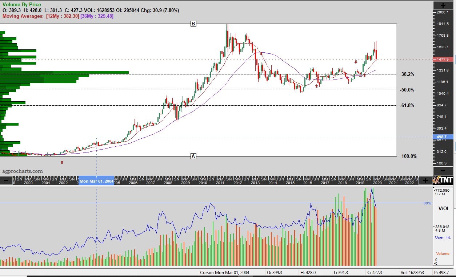Click the P: 498.7 status bar field
This screenshot has width=456, height=277.
pos(441,272)
